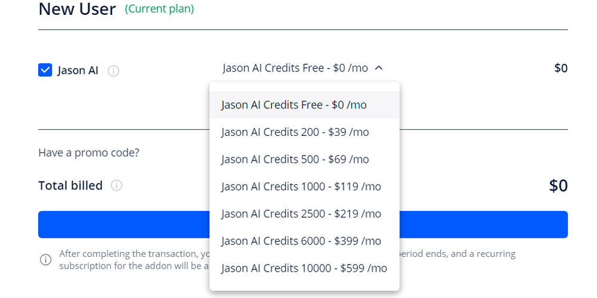Click the Total billed label
This screenshot has width=597, height=298.
(x=70, y=185)
